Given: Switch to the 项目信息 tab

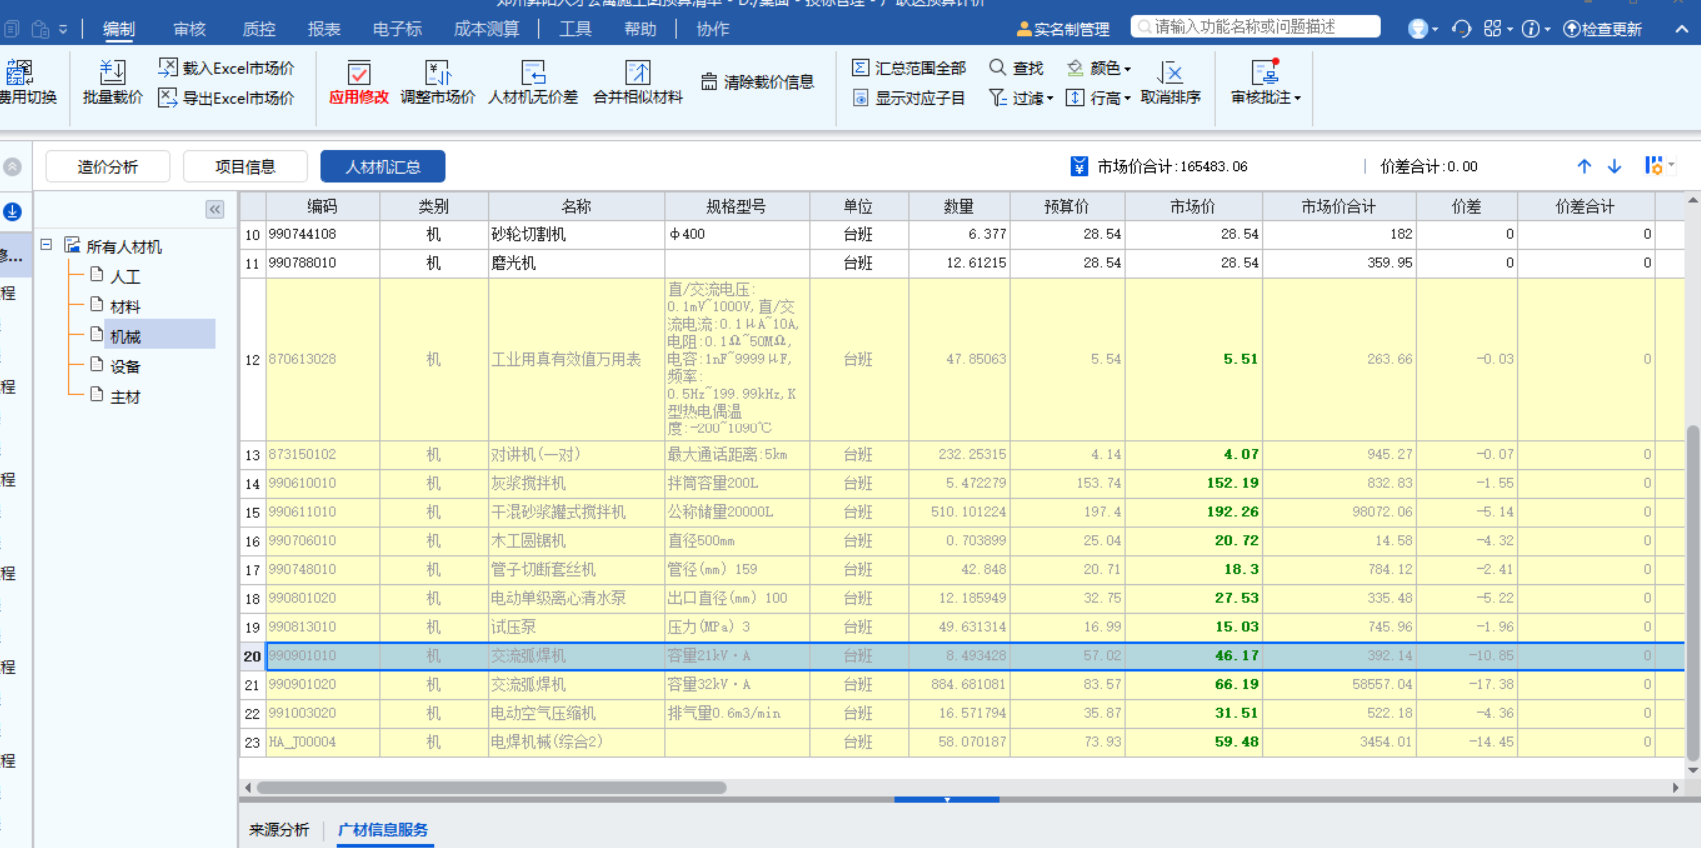Looking at the screenshot, I should (245, 166).
